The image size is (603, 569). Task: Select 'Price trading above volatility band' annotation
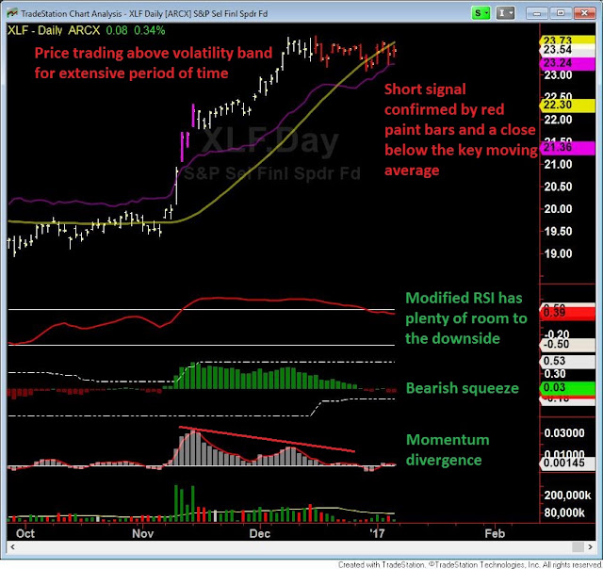coord(154,63)
